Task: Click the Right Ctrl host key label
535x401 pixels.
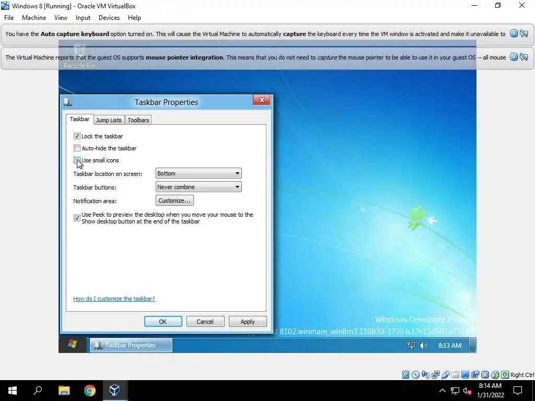Action: (522, 375)
